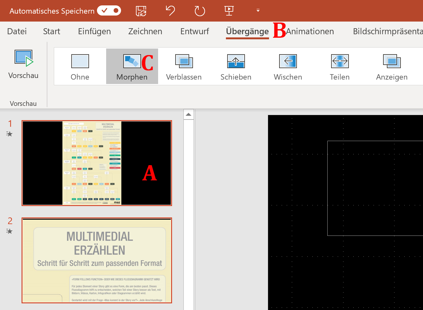The image size is (423, 310).
Task: Click the Vorschau button to preview the transition
Action: (23, 63)
